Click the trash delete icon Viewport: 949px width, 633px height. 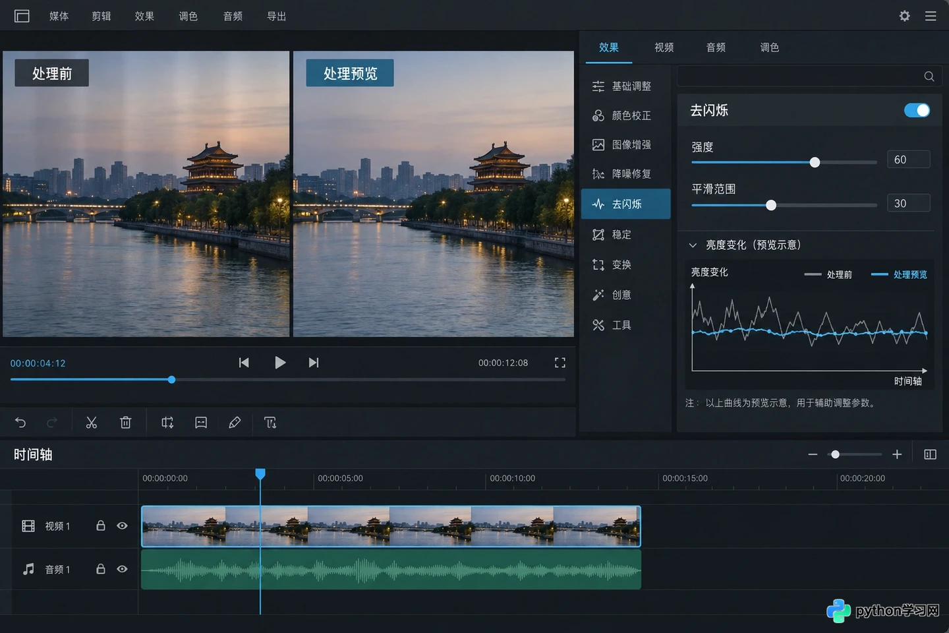pos(126,423)
